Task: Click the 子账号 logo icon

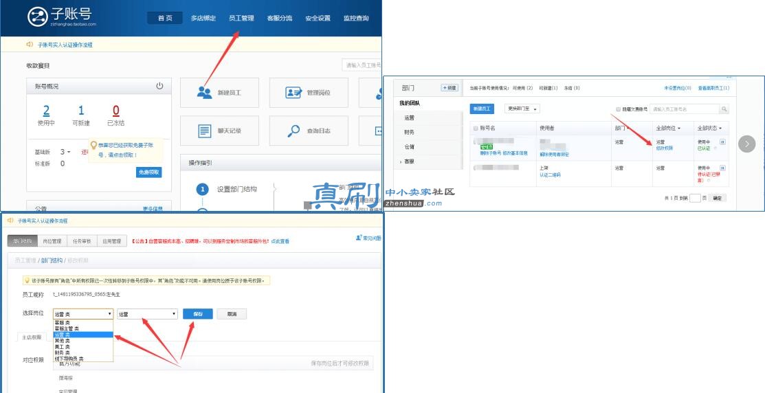Action: coord(37,17)
